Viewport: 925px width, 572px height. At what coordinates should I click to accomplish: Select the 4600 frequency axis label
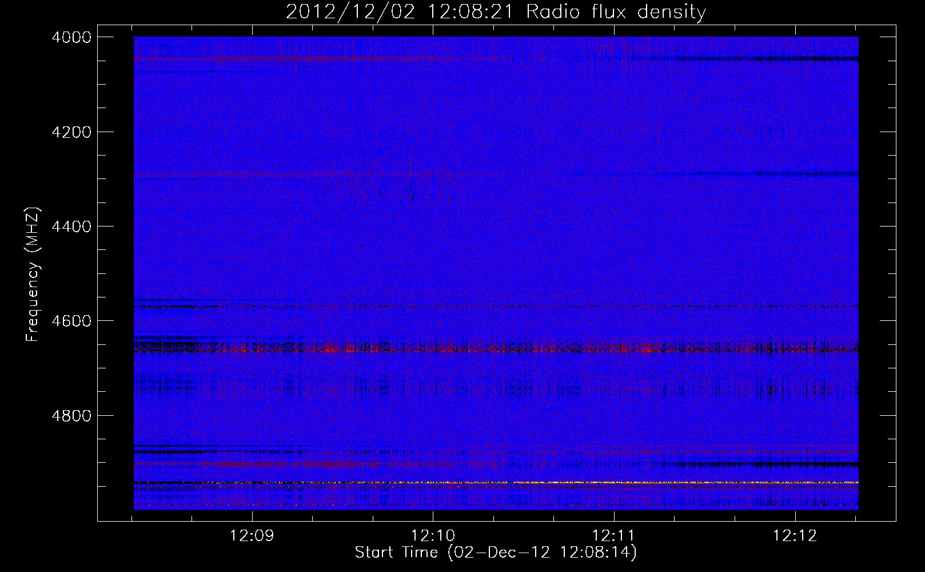coord(71,321)
